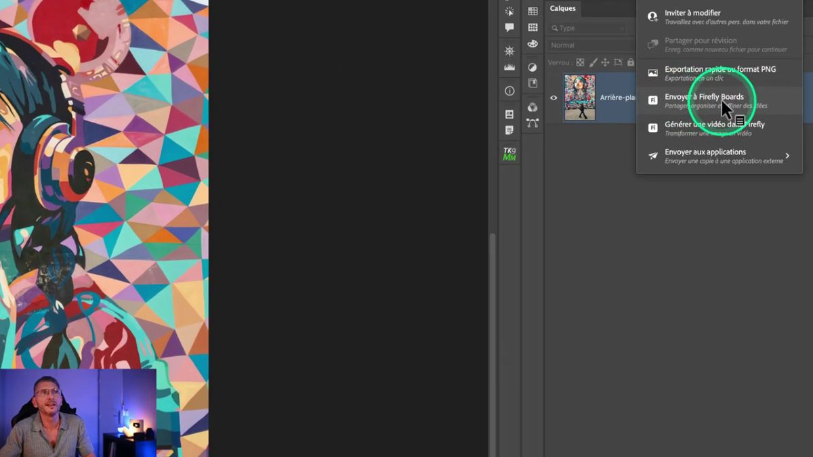Toggle lock all padlock icon

tap(631, 62)
